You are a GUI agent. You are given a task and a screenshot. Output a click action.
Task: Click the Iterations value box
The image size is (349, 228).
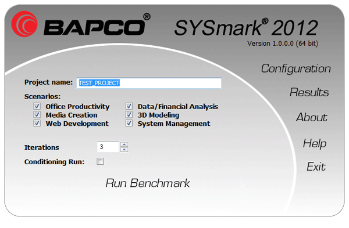click(108, 147)
